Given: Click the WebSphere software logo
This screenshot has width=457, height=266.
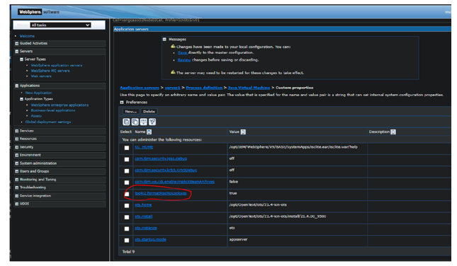Looking at the screenshot, I should pyautogui.click(x=39, y=12).
